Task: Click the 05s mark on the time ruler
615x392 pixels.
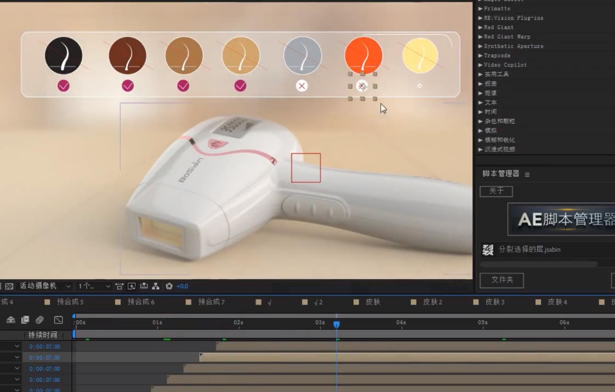Action: click(483, 322)
